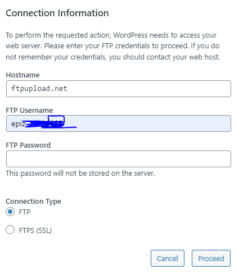Click the WordPress word in the description
This screenshot has height=279, width=239.
tap(130, 35)
